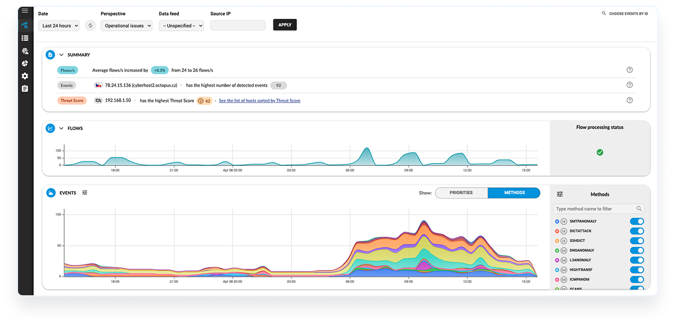Open settings gear in sidebar
The width and height of the screenshot is (675, 325).
pos(25,76)
